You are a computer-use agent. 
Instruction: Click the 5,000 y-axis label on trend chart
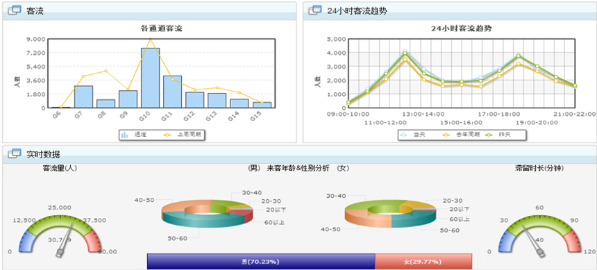point(336,39)
